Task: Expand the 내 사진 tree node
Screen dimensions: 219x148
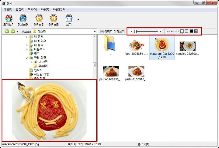Action: pos(31,62)
